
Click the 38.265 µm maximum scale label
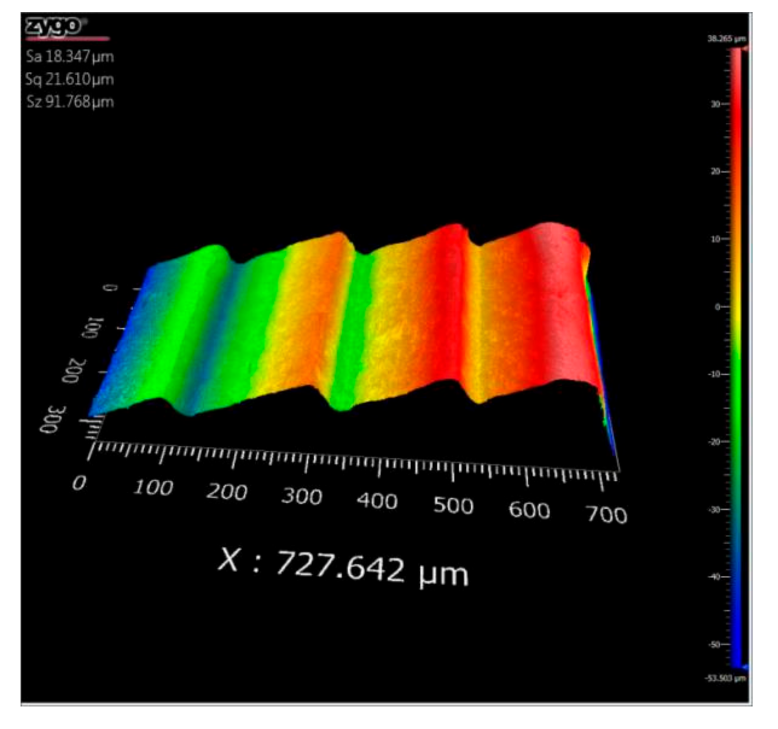(x=727, y=39)
